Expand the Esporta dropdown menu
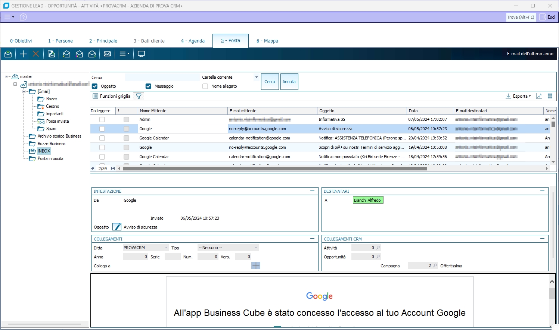This screenshot has width=559, height=330. pos(519,96)
